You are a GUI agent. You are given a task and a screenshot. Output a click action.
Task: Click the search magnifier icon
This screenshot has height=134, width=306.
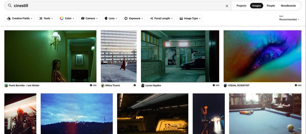(10, 6)
